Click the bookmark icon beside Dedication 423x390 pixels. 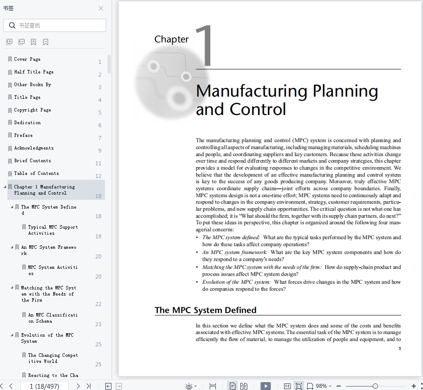10,122
